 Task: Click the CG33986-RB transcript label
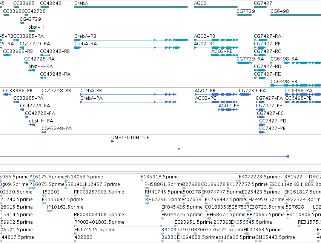pos(18,51)
